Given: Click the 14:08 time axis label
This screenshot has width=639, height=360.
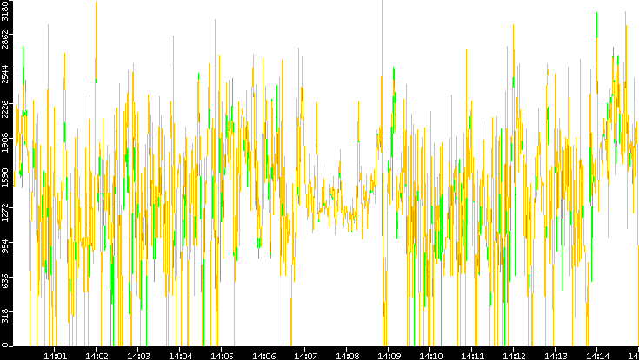Looking at the screenshot, I should point(346,356).
